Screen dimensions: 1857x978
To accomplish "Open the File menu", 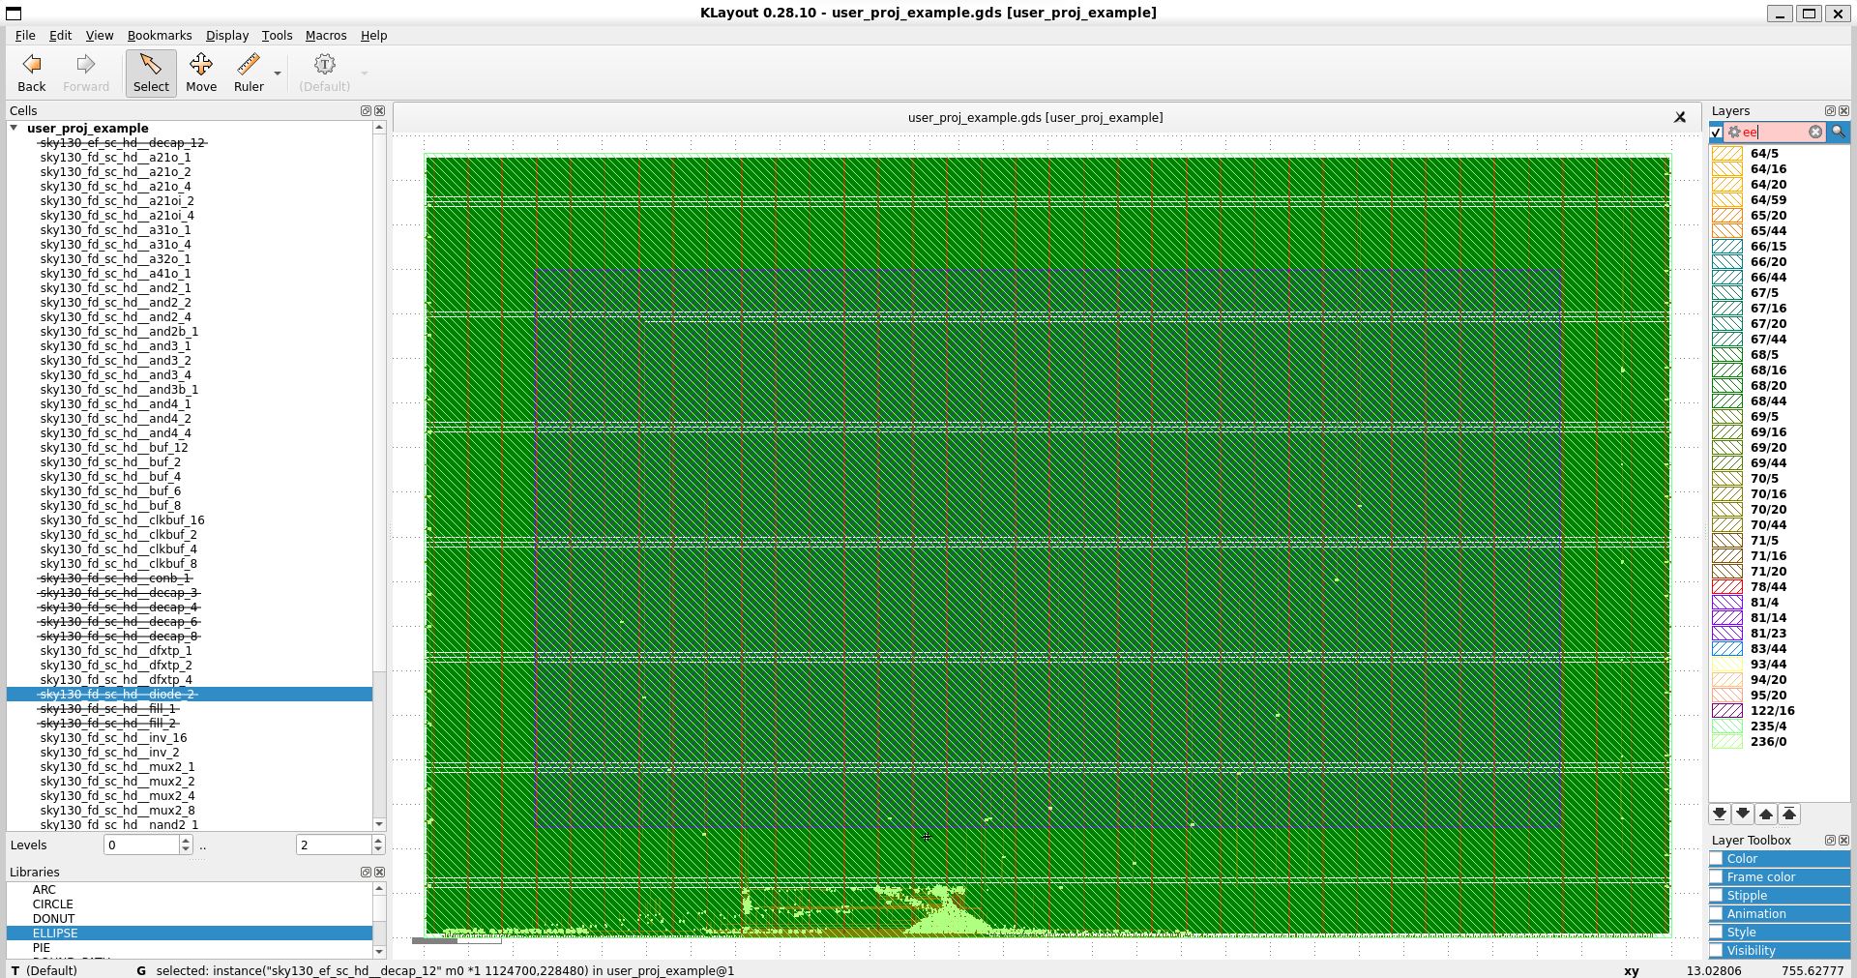I will click(x=25, y=36).
